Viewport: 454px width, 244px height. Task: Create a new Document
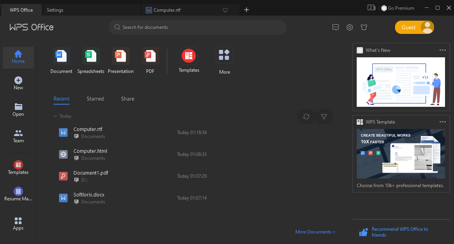click(61, 61)
